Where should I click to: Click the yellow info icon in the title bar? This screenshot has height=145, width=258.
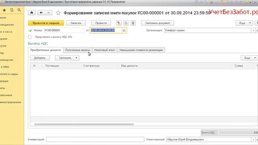[247, 2]
